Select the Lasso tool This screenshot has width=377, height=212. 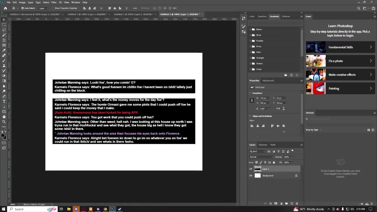pos(4,30)
